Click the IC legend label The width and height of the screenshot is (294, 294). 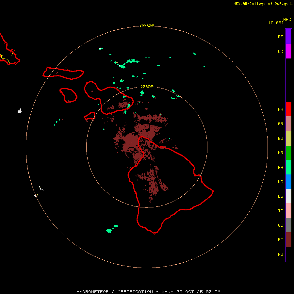(x=280, y=211)
